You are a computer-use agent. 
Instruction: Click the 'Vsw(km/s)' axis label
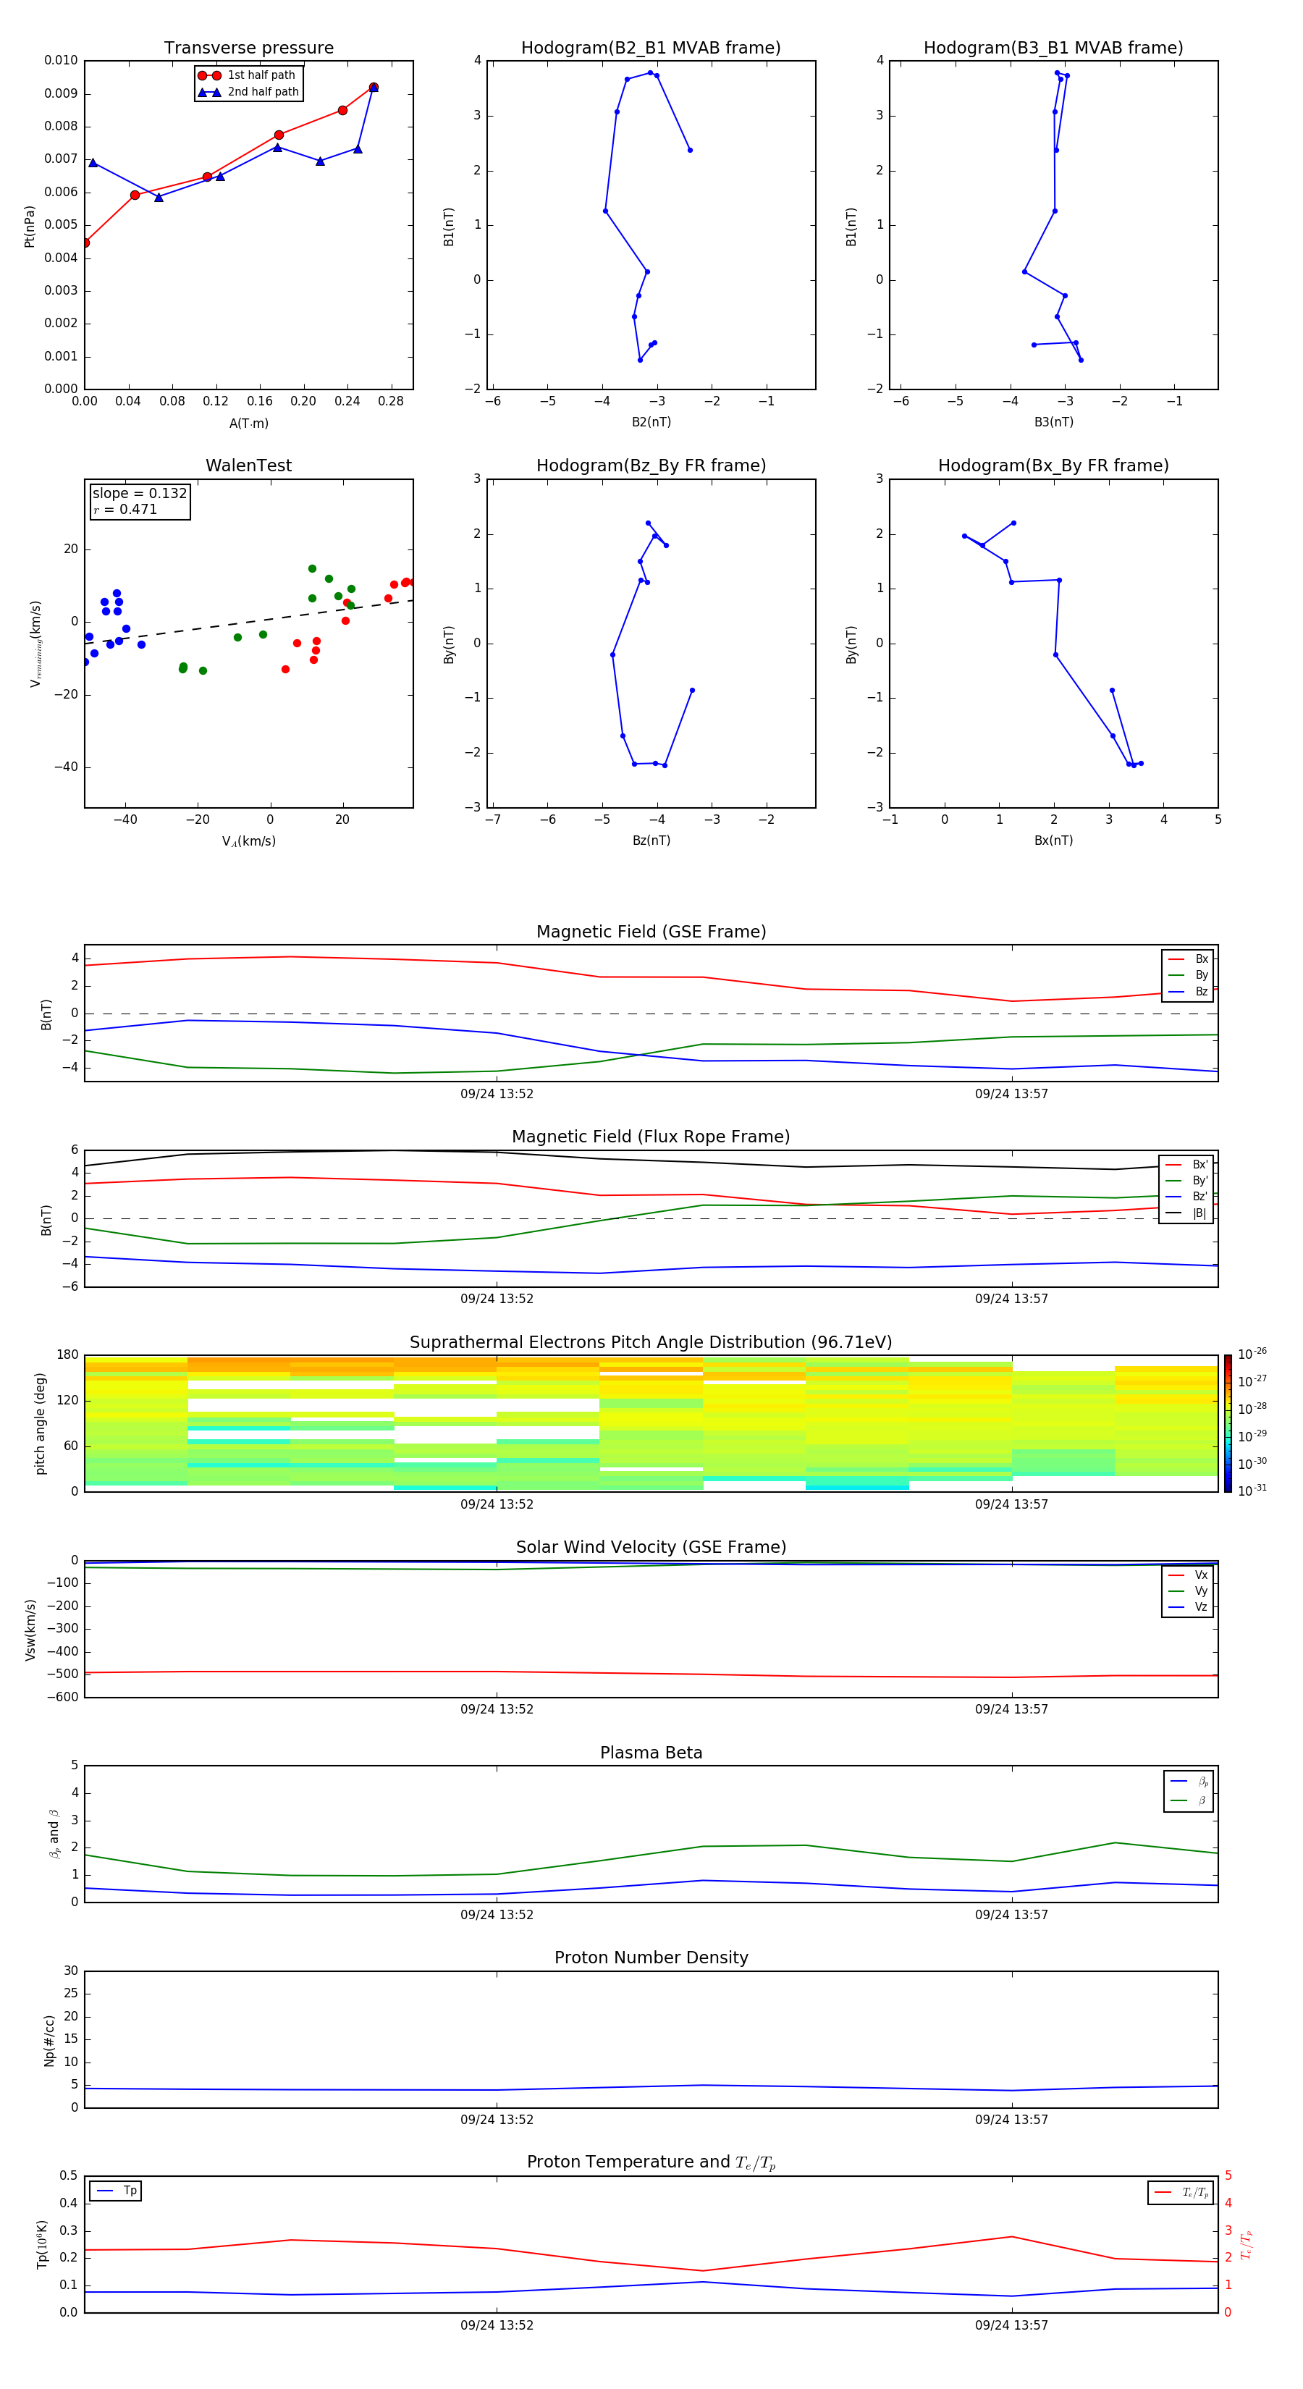pos(30,1630)
